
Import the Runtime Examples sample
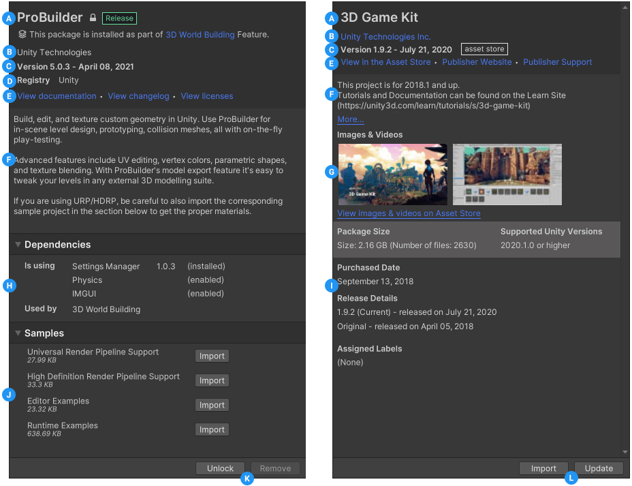212,429
